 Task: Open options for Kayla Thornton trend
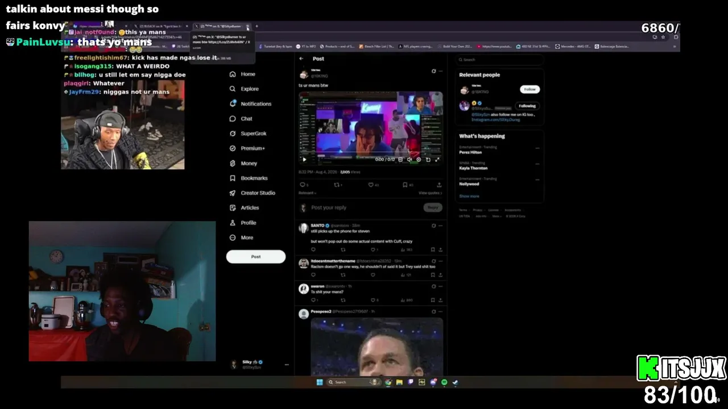tap(537, 164)
